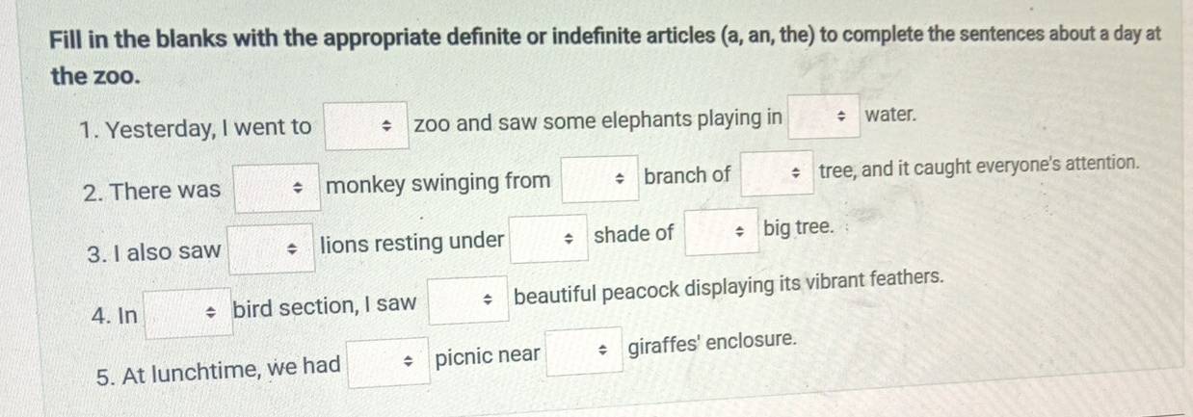Open the dropdown before 'water' in sentence 1
This screenshot has width=1193, height=417.
click(x=824, y=117)
